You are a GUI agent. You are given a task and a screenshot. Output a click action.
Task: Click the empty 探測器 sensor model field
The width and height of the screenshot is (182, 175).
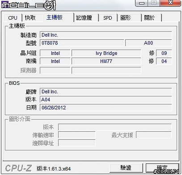click(106, 71)
